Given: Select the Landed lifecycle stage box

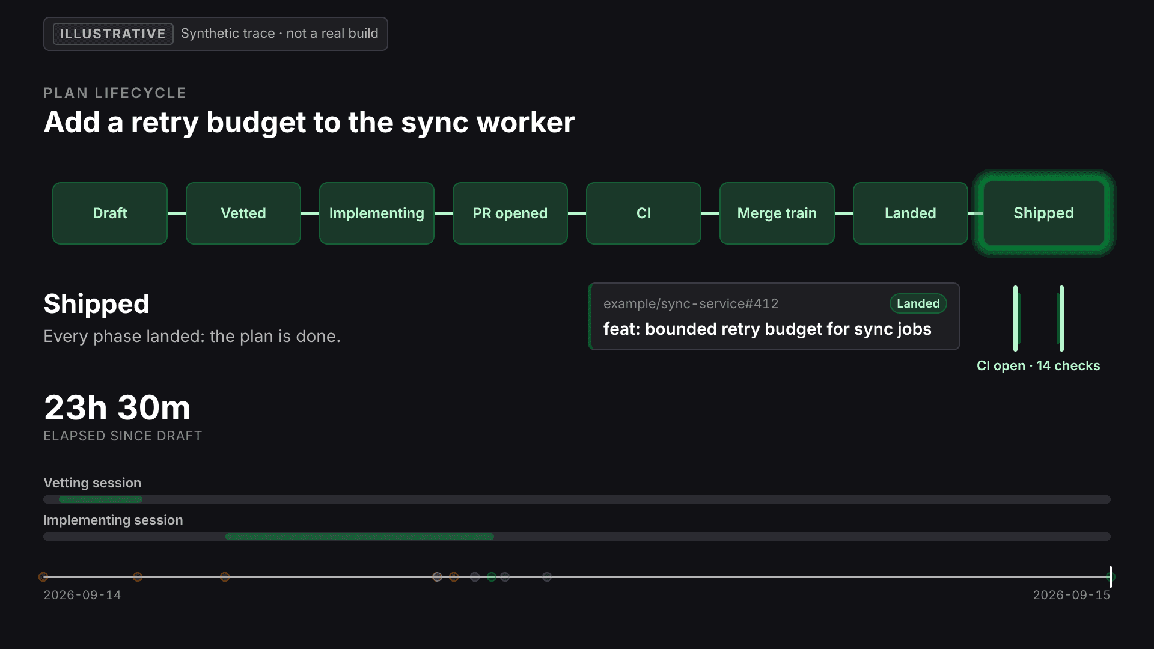Looking at the screenshot, I should (911, 213).
